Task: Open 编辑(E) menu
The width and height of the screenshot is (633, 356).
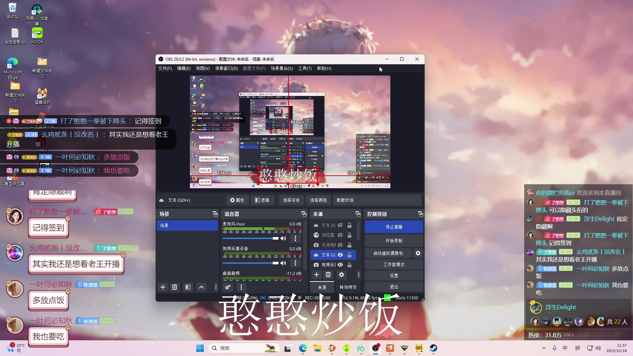Action: (x=184, y=68)
